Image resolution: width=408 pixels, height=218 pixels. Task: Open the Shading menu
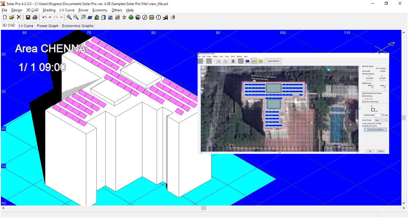point(49,10)
